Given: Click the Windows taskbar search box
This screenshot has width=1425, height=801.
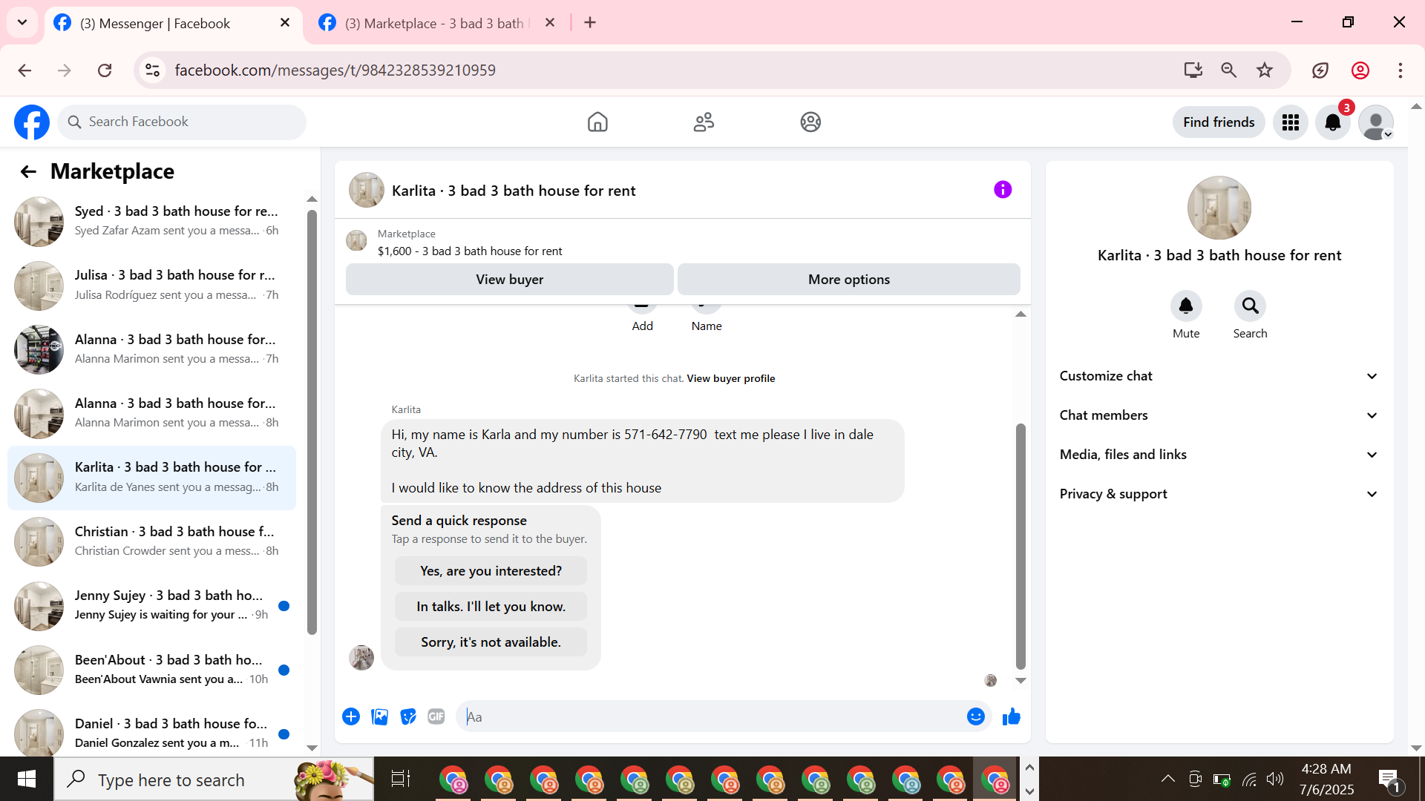Looking at the screenshot, I should pyautogui.click(x=214, y=779).
